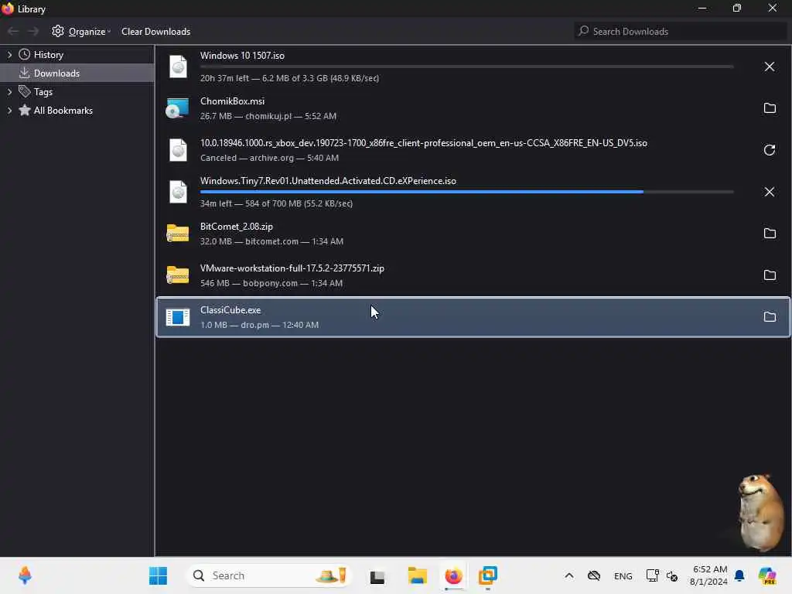The image size is (792, 594).
Task: Cancel the Windows Tiny7 ISO download
Action: pyautogui.click(x=769, y=192)
